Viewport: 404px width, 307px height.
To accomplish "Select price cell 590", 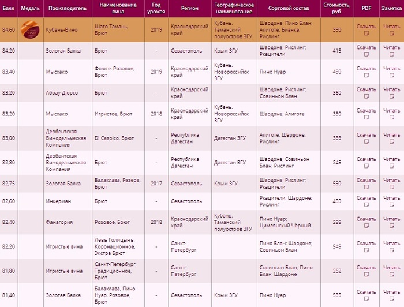I will pos(336,184).
